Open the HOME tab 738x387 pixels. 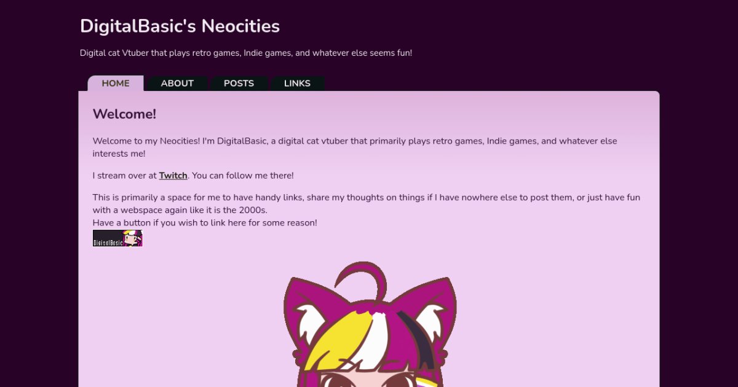(116, 84)
